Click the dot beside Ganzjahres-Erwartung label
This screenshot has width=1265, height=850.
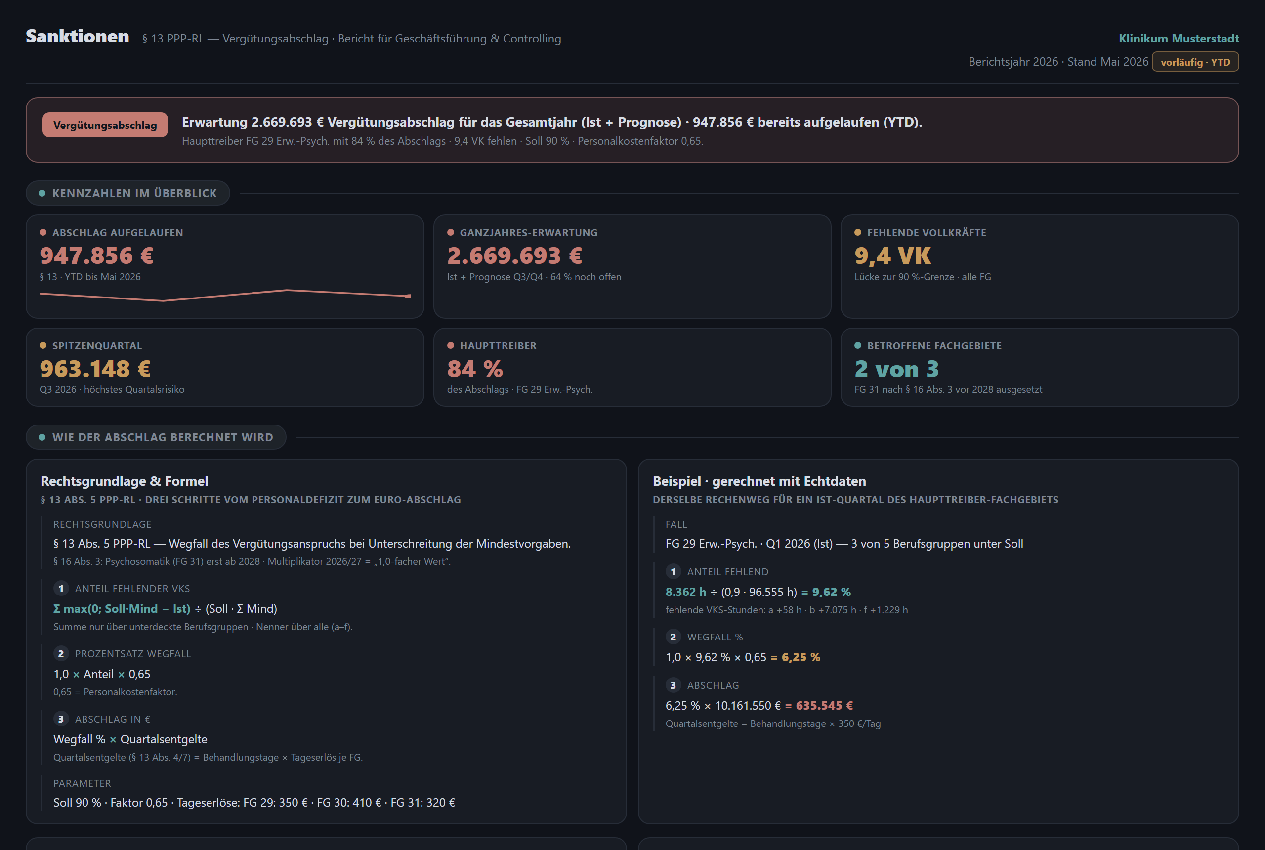[450, 233]
